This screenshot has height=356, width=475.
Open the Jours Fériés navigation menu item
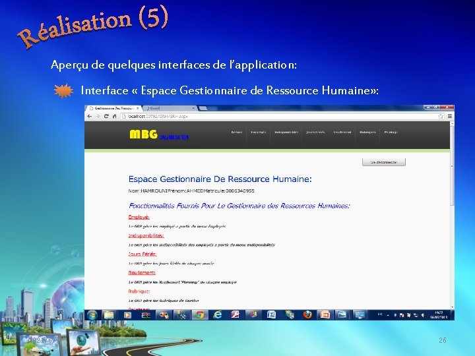click(315, 133)
